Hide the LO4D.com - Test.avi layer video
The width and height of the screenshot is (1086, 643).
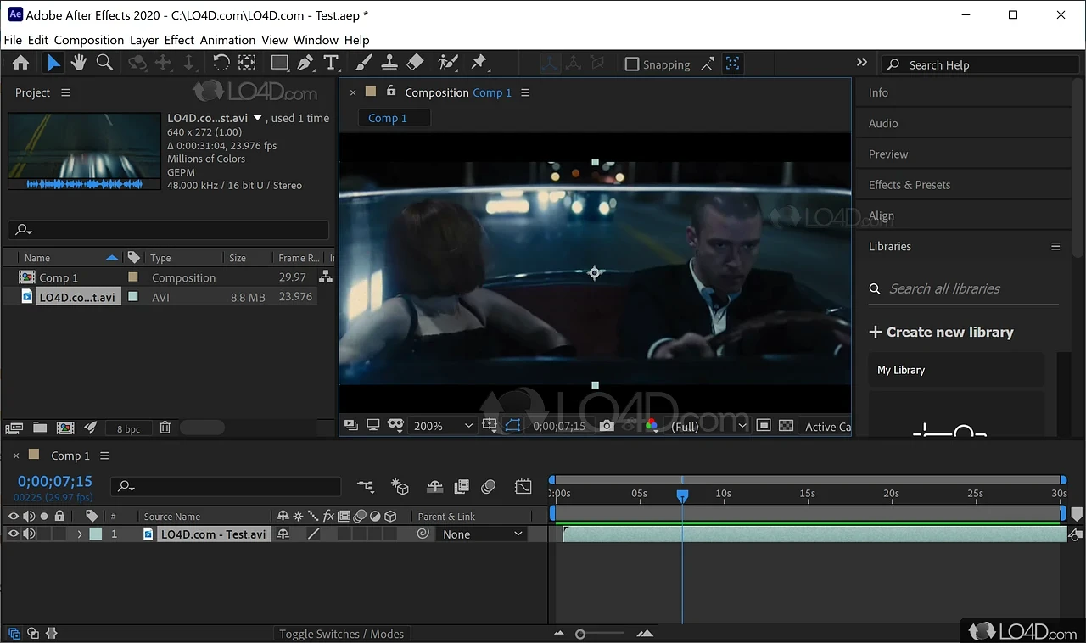(x=13, y=534)
